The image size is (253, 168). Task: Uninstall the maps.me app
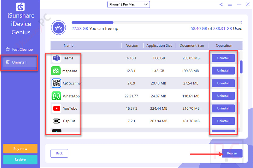(223, 71)
